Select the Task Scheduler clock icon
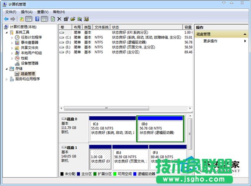 pos(17,37)
